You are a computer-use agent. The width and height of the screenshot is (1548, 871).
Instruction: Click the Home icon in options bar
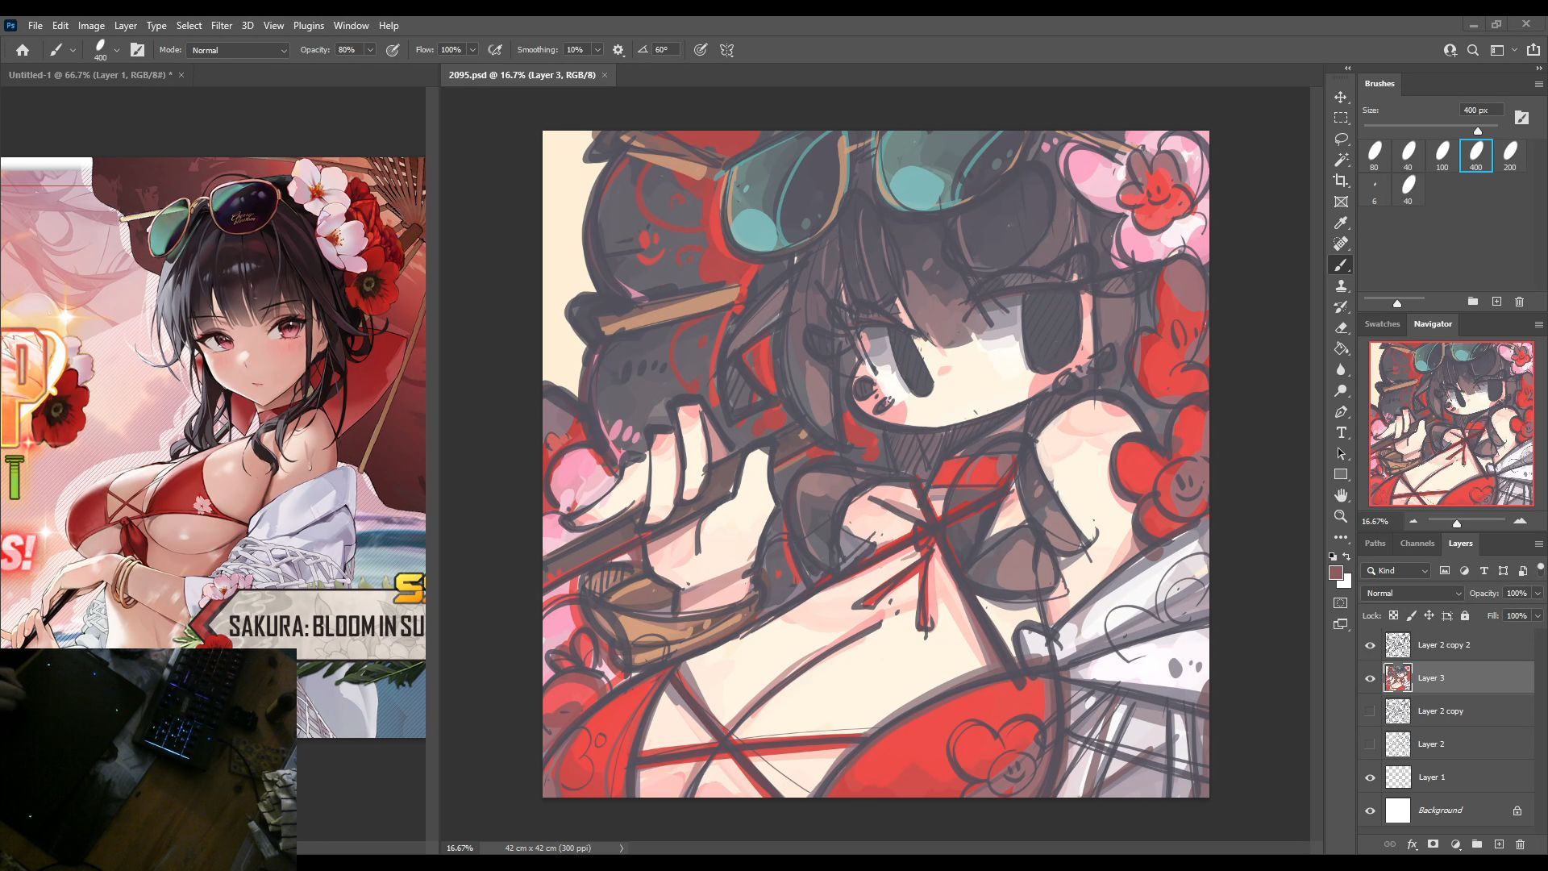click(23, 50)
